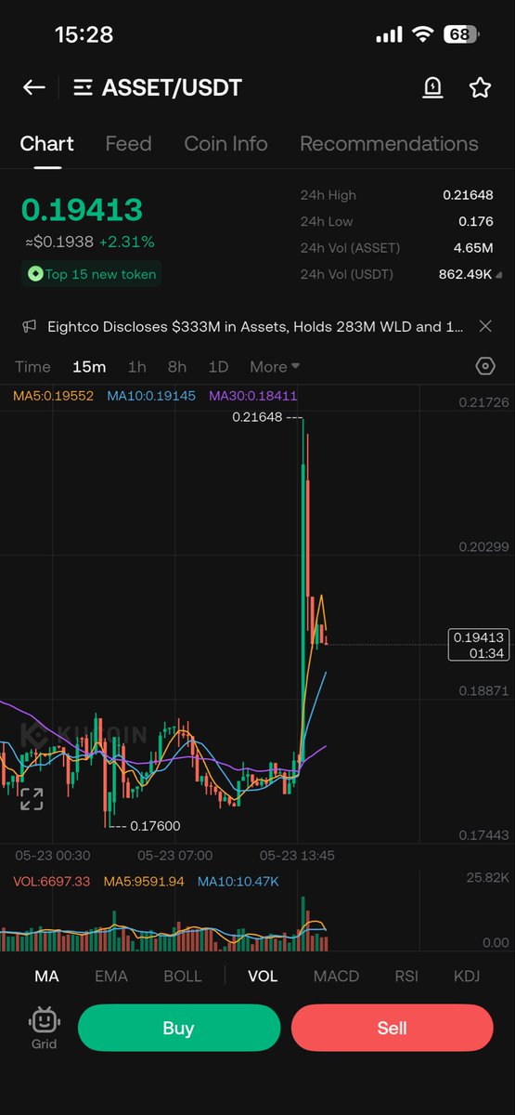Open the Coin Info tab
This screenshot has width=515, height=1115.
click(225, 144)
